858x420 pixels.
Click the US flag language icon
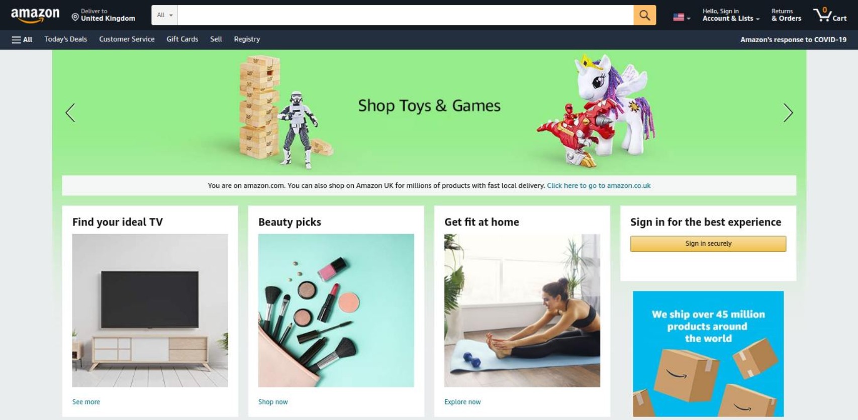(x=679, y=18)
